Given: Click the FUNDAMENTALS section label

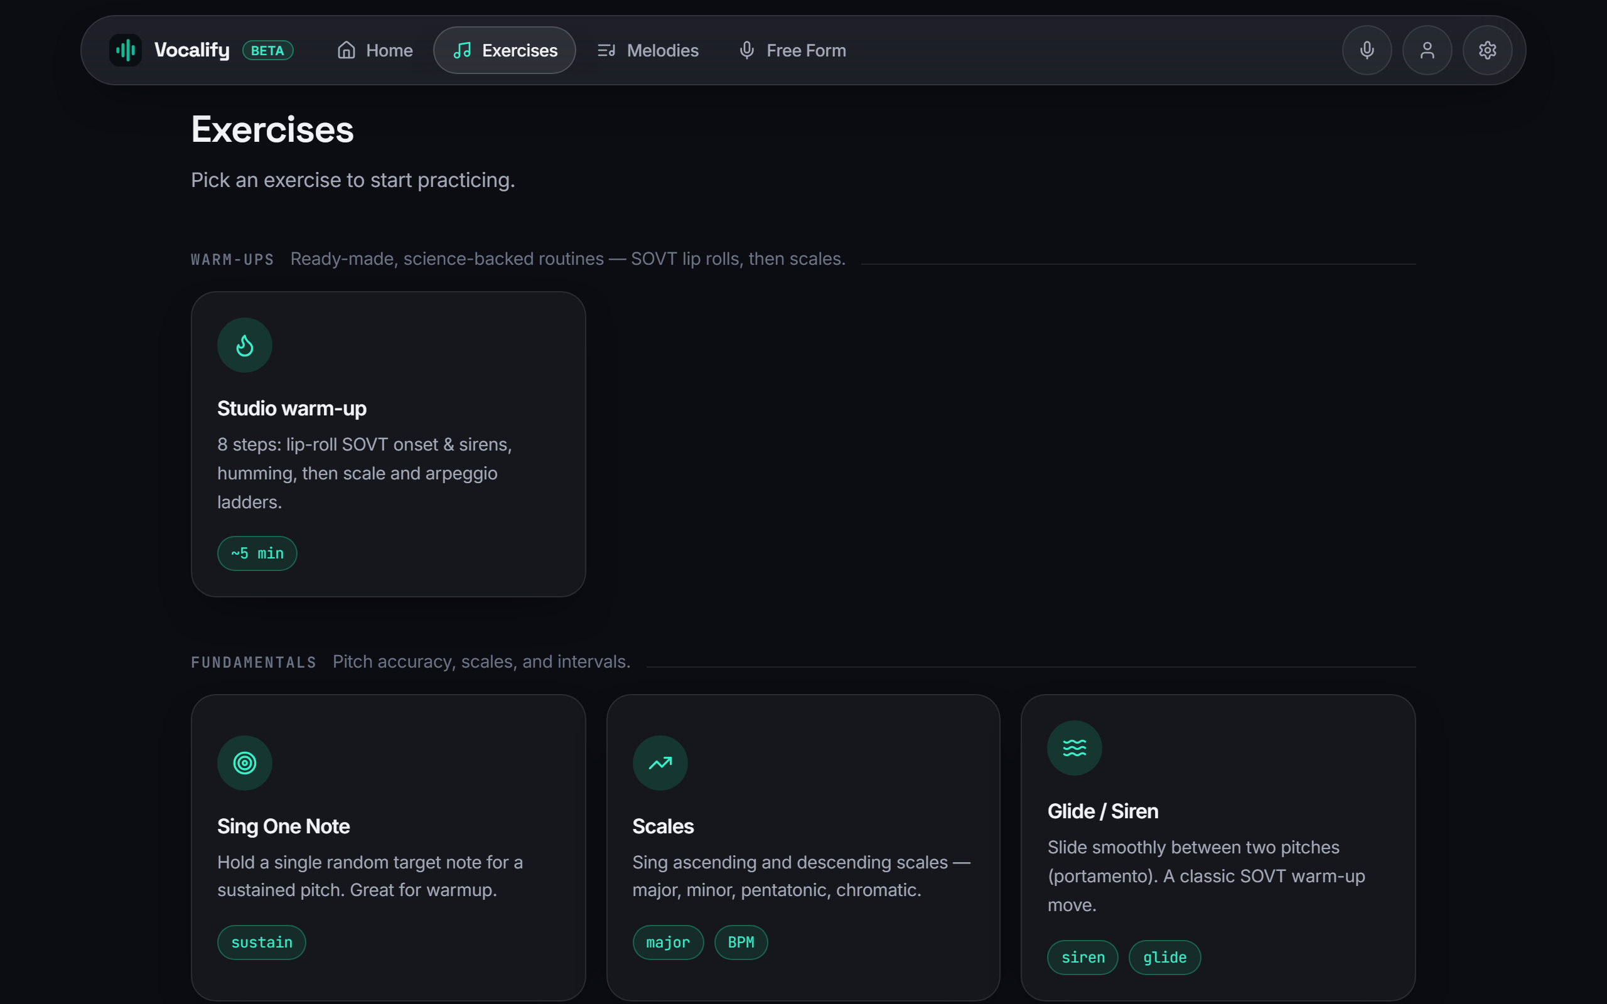Looking at the screenshot, I should click(x=254, y=663).
